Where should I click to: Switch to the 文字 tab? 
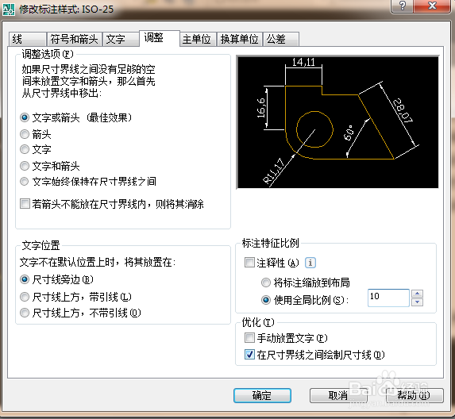[x=121, y=40]
